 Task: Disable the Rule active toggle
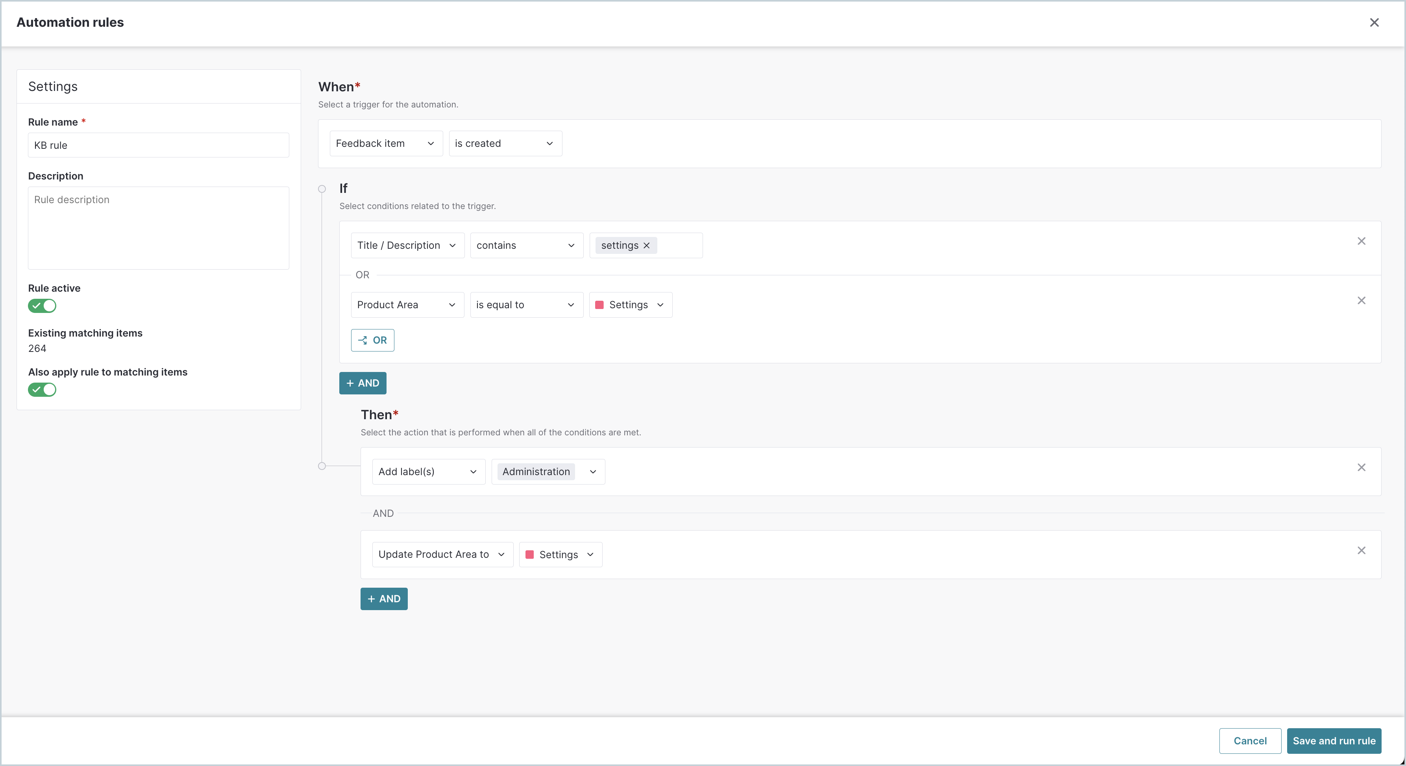(x=42, y=306)
